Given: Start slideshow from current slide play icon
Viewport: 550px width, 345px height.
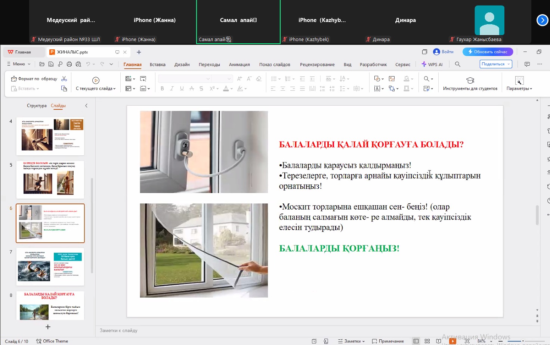Looking at the screenshot, I should 96,80.
